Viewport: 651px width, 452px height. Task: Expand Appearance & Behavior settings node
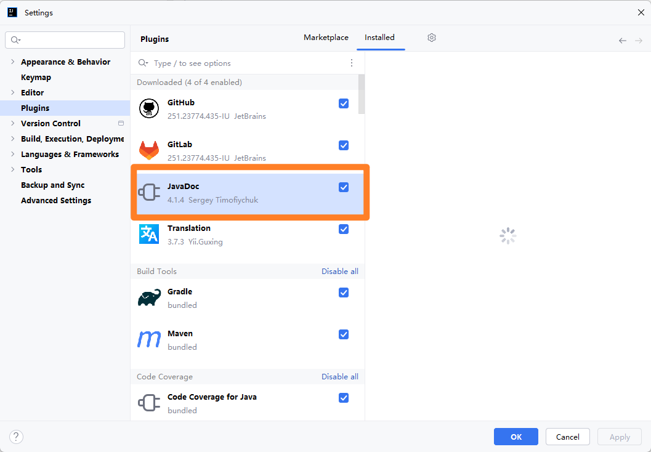pos(12,62)
